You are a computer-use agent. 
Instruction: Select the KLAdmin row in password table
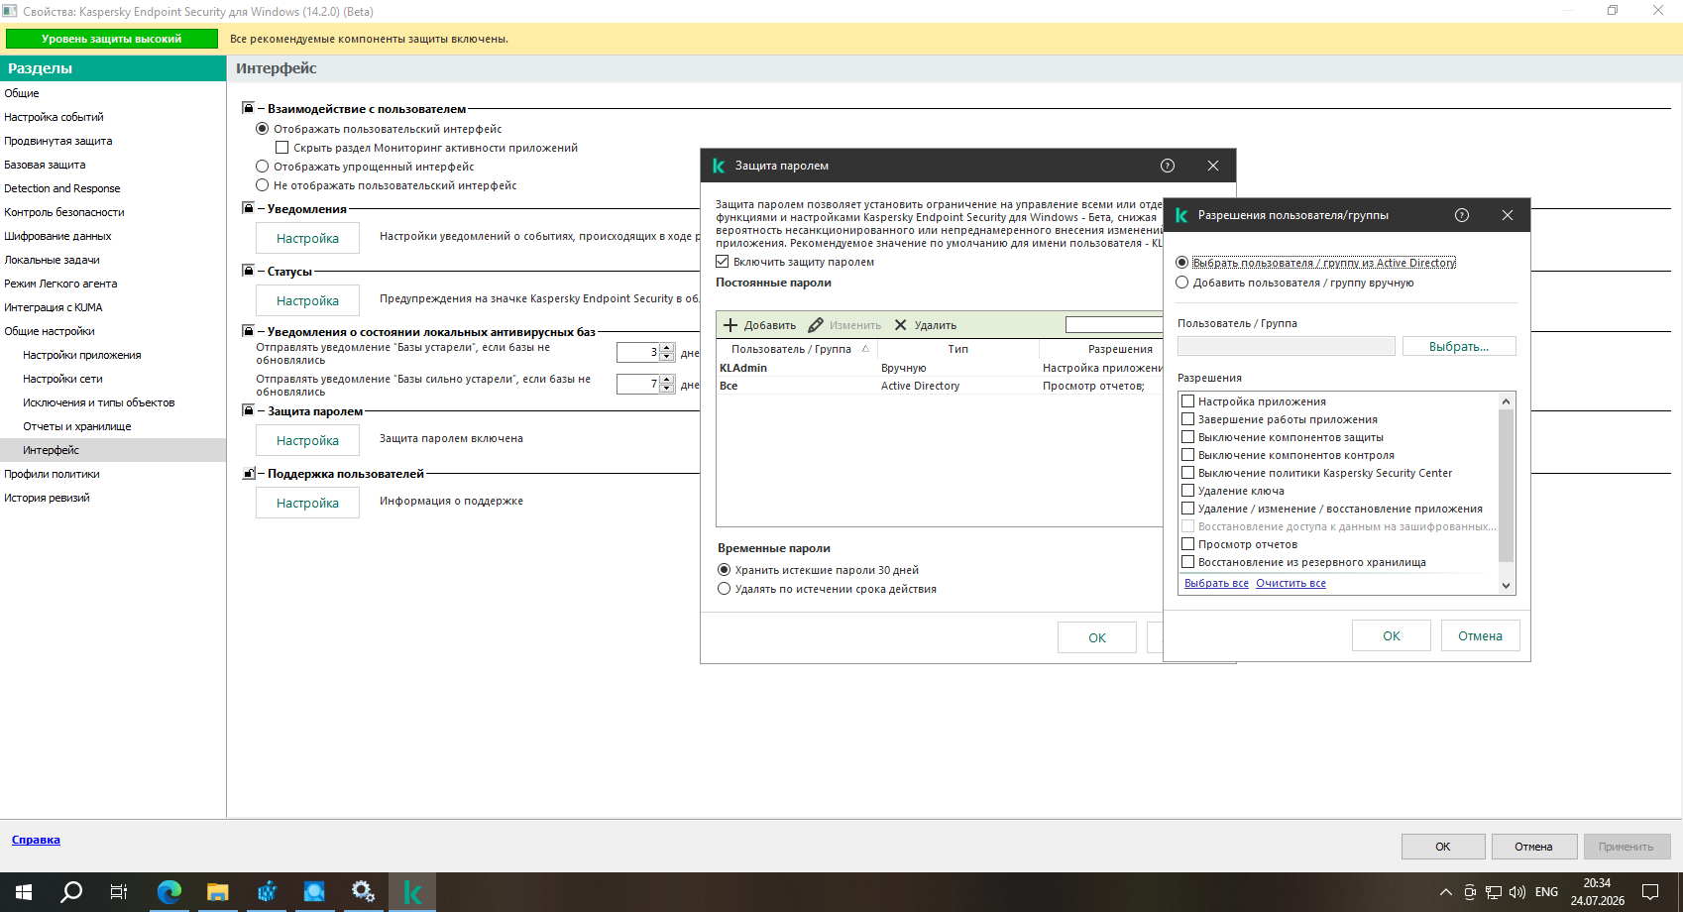coord(940,368)
